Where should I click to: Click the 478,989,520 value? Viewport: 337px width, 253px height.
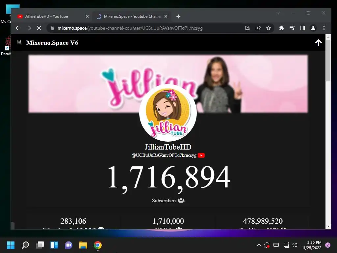coord(263,221)
